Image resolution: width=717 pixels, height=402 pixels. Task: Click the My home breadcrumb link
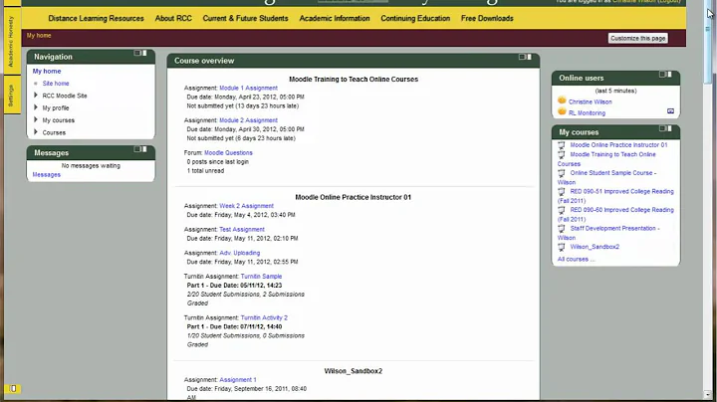pos(39,36)
